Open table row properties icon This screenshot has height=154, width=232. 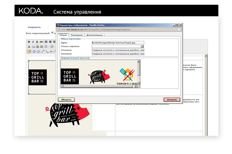click(x=34, y=51)
